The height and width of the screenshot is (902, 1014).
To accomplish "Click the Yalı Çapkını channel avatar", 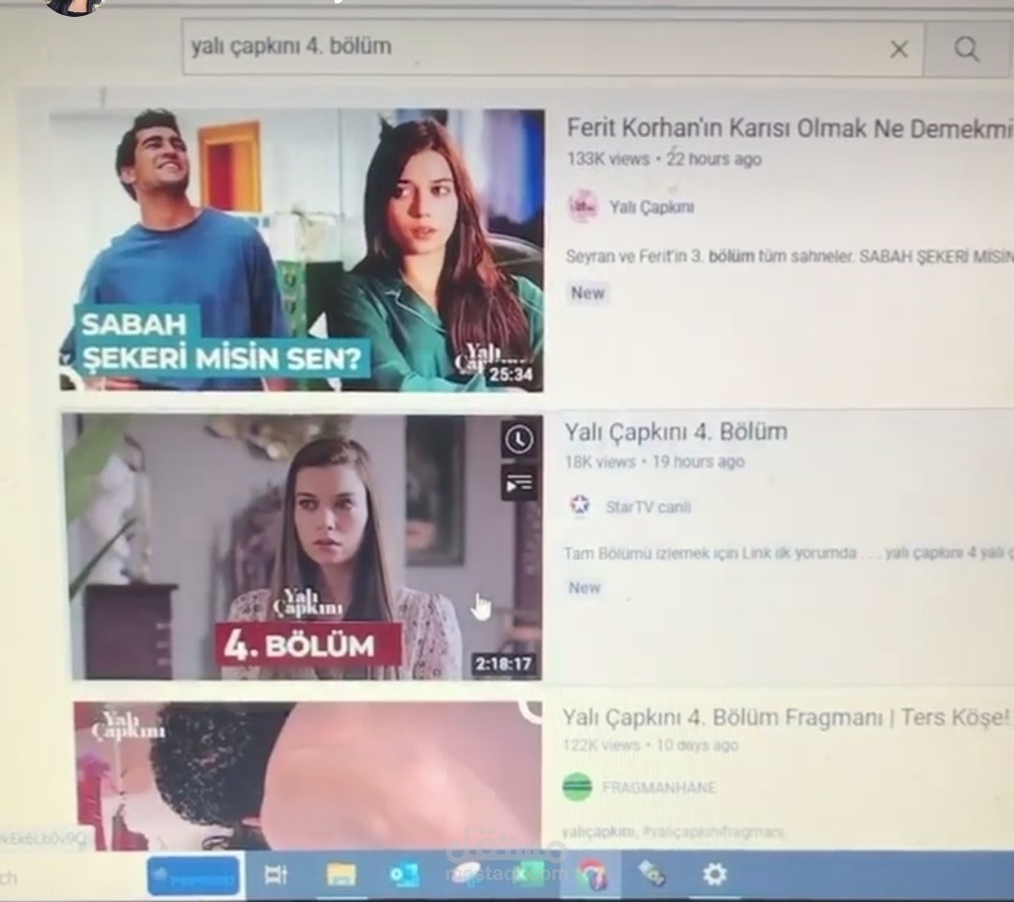I will [x=583, y=206].
